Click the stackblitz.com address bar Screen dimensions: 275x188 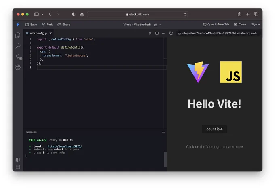point(137,15)
